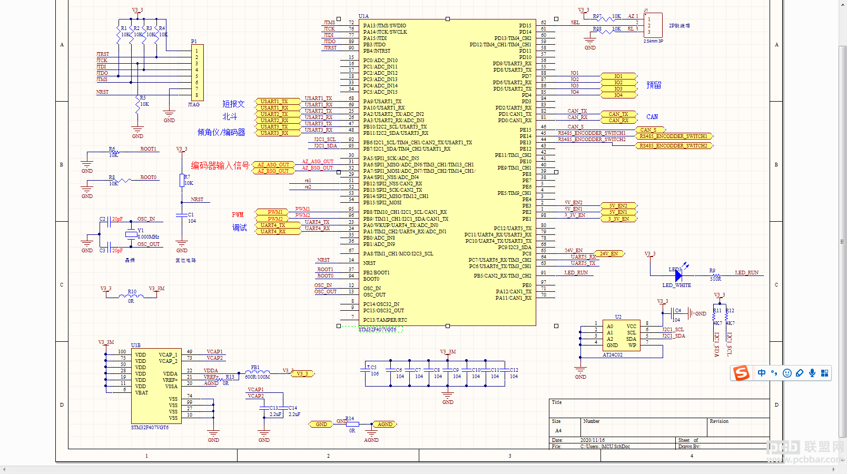Select the LED_WHITE diode symbol
The image size is (847, 474).
coord(678,275)
